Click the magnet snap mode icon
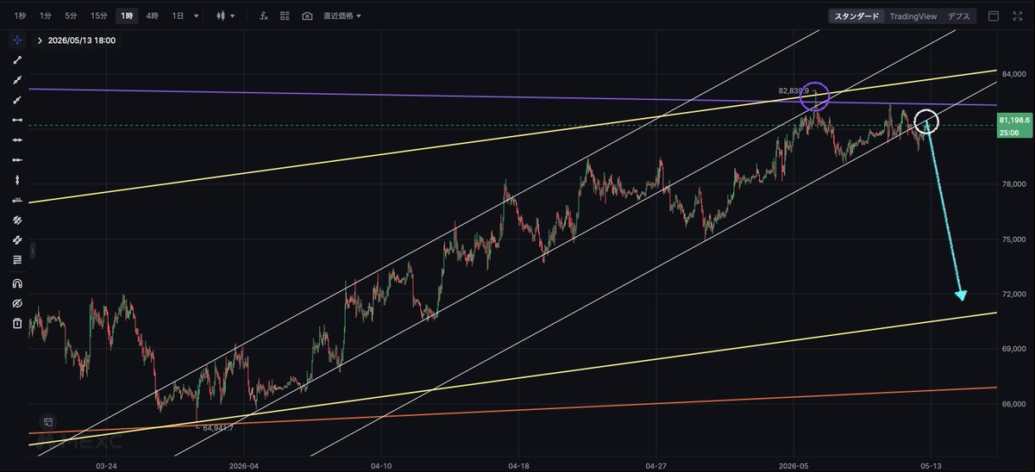 17,283
